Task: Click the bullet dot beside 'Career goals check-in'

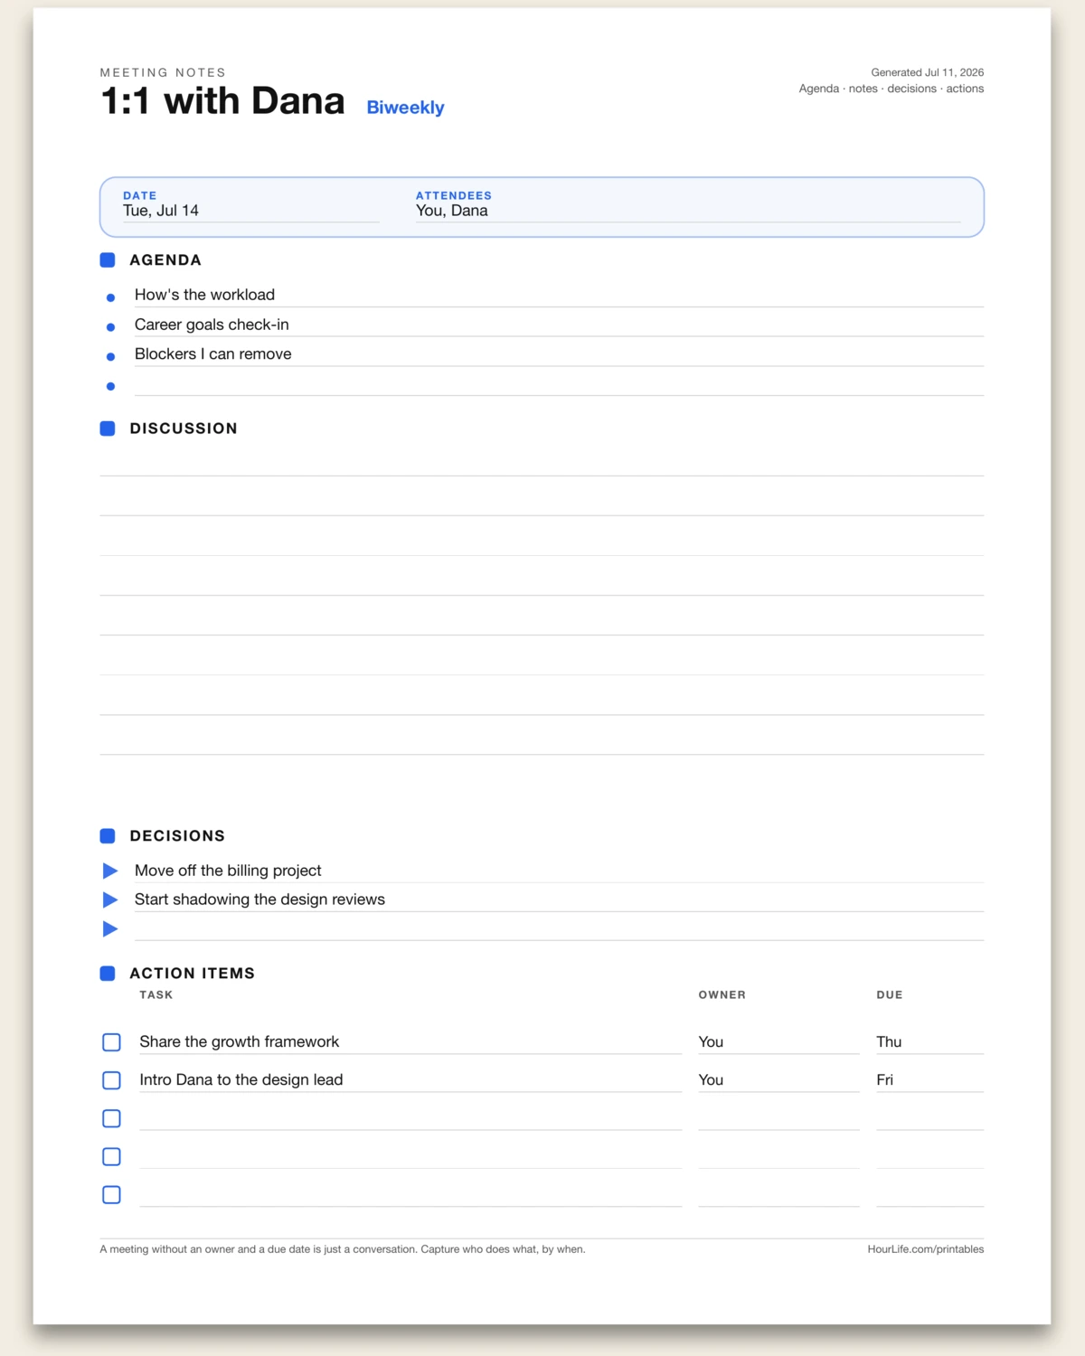Action: (x=110, y=327)
